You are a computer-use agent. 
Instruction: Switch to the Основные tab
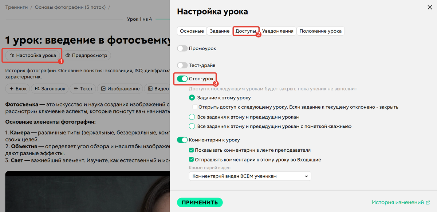pos(192,31)
